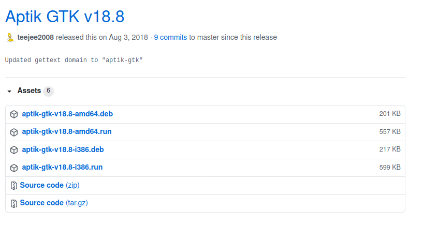Click zip file icon beside Source code (zip)
The height and width of the screenshot is (226, 423).
14,185
